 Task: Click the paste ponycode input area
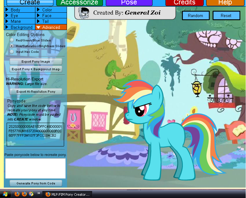(x=35, y=168)
